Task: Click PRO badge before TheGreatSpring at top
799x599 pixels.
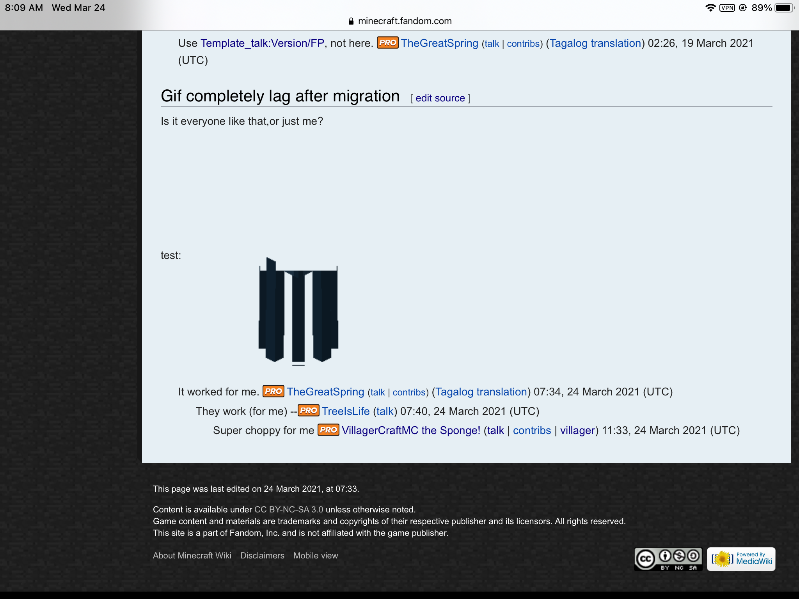Action: (x=387, y=43)
